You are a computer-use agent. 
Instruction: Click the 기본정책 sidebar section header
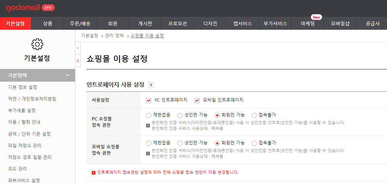(37, 75)
